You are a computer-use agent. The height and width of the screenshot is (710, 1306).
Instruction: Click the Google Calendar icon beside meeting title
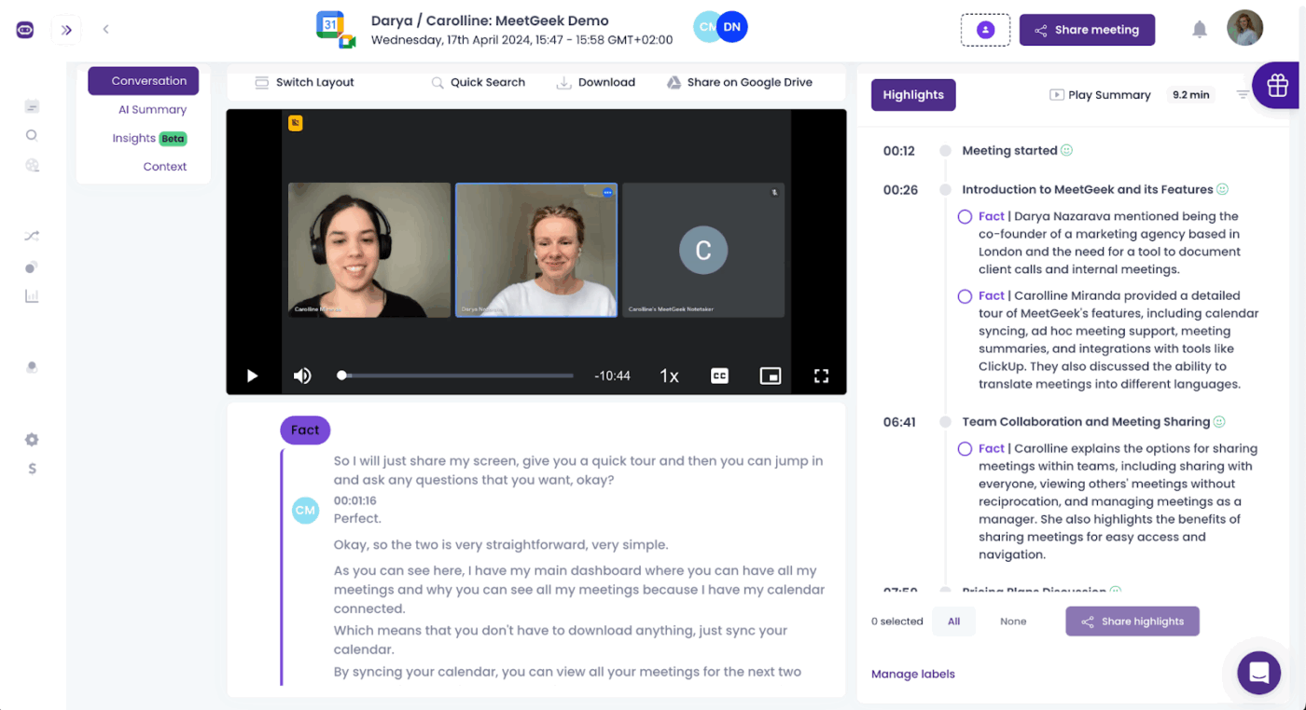(330, 25)
